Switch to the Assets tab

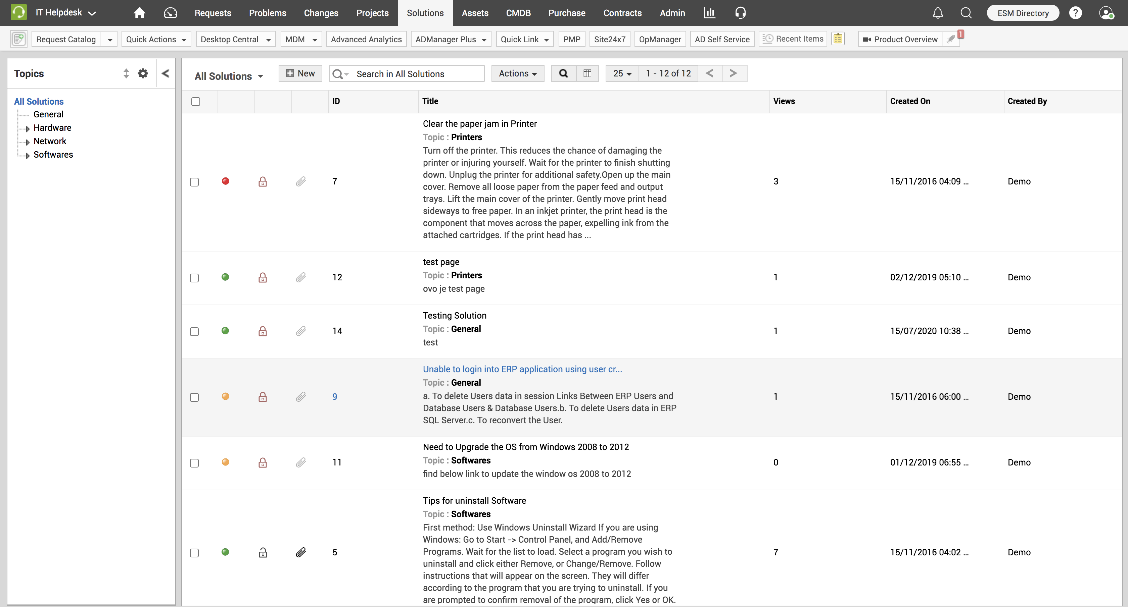[475, 13]
